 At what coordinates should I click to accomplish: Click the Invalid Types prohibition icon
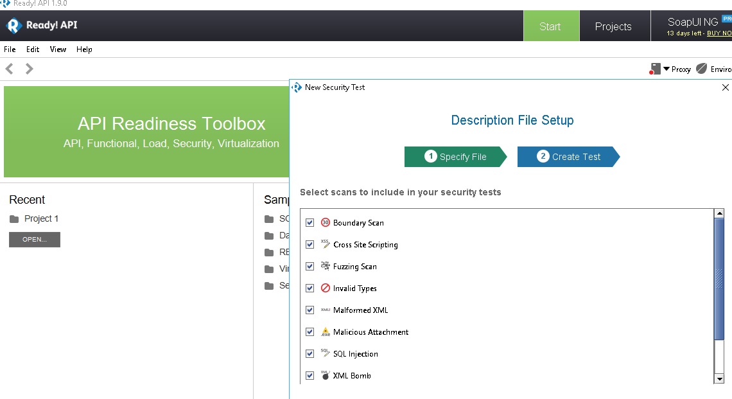pyautogui.click(x=326, y=288)
